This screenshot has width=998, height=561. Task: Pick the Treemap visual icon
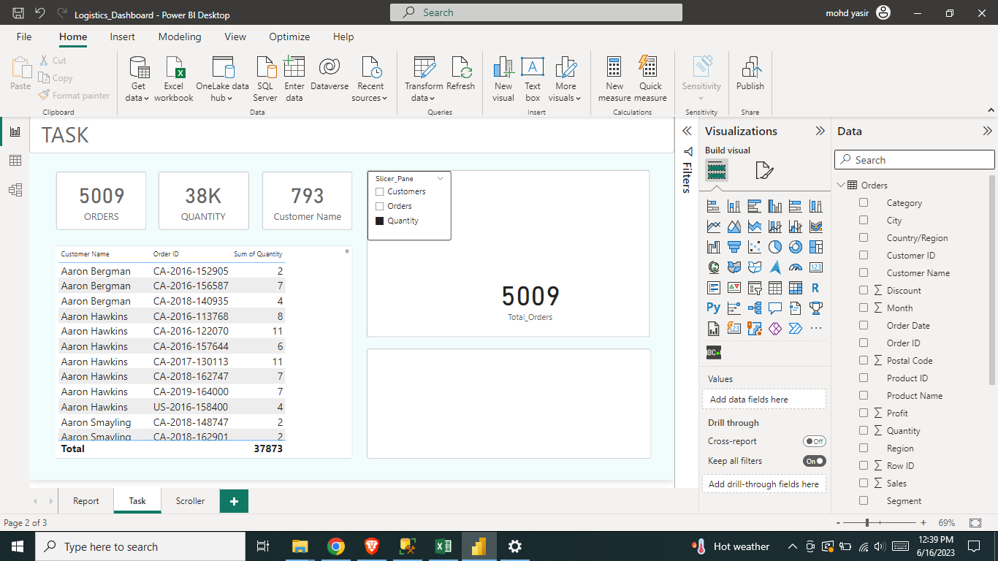(x=816, y=247)
